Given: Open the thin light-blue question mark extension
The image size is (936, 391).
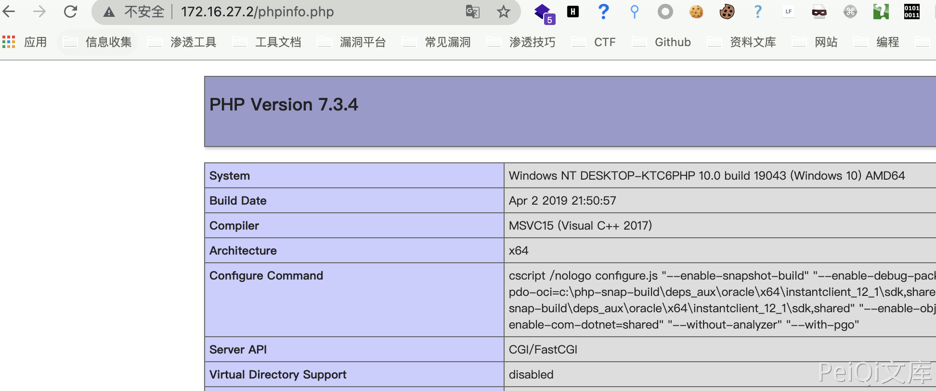Looking at the screenshot, I should point(758,12).
